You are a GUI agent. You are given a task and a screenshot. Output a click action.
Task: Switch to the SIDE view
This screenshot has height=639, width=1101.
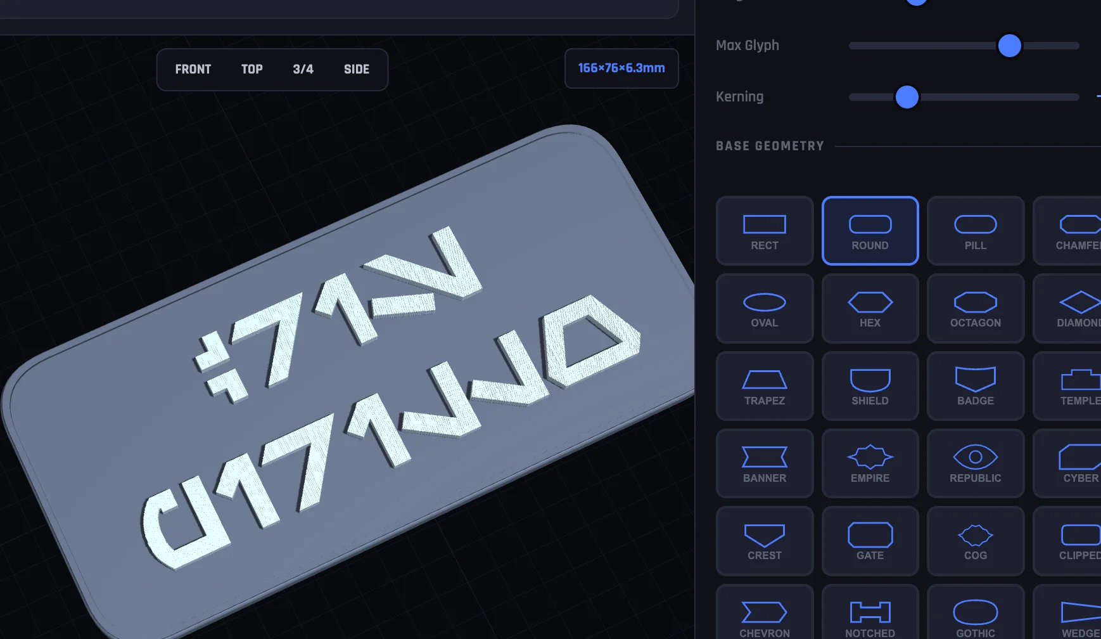pos(357,69)
